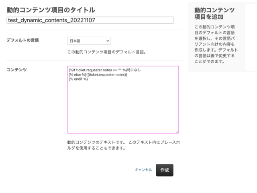The width and height of the screenshot is (257, 193).
Task: Click the キャンセル cancel link
Action: [143, 170]
